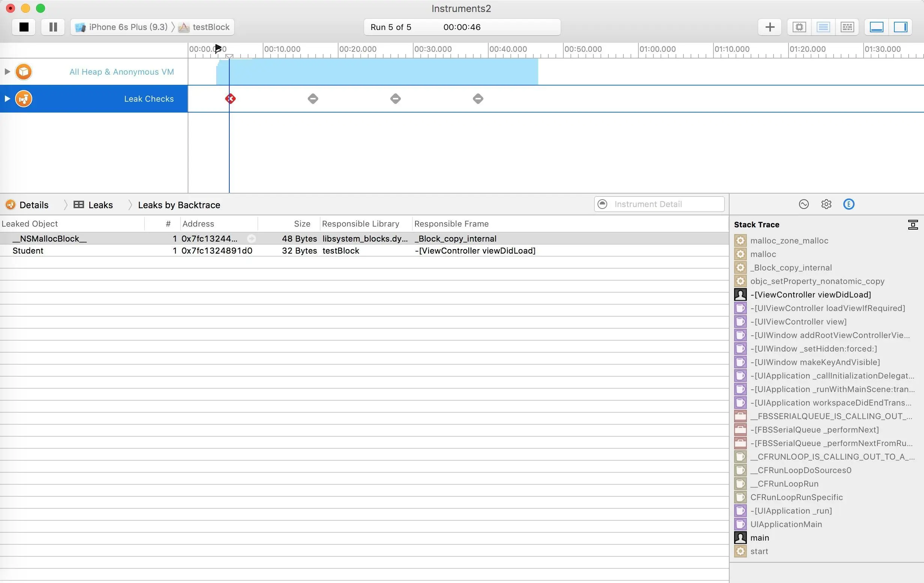Toggle the right inspector pane visibility
This screenshot has height=583, width=924.
coord(900,27)
